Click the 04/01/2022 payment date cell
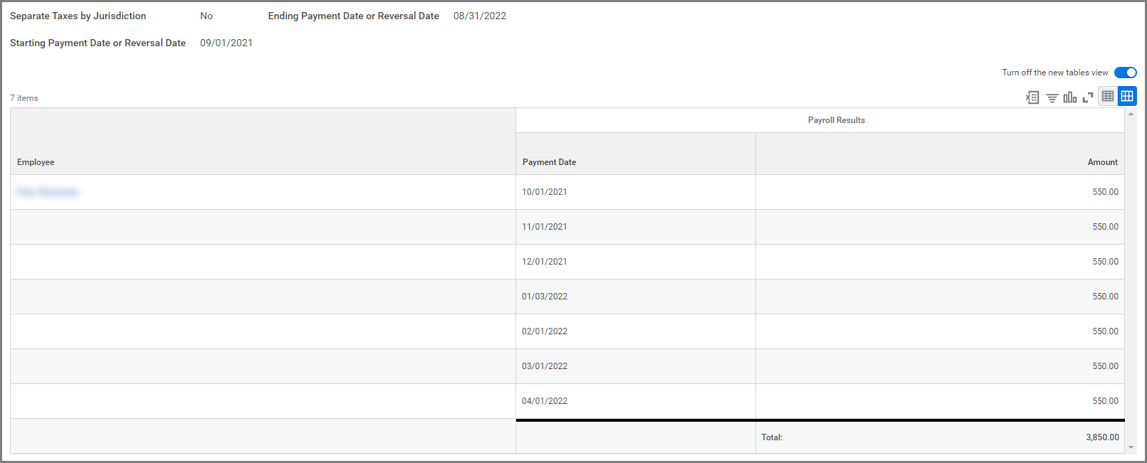The height and width of the screenshot is (463, 1147). [636, 401]
